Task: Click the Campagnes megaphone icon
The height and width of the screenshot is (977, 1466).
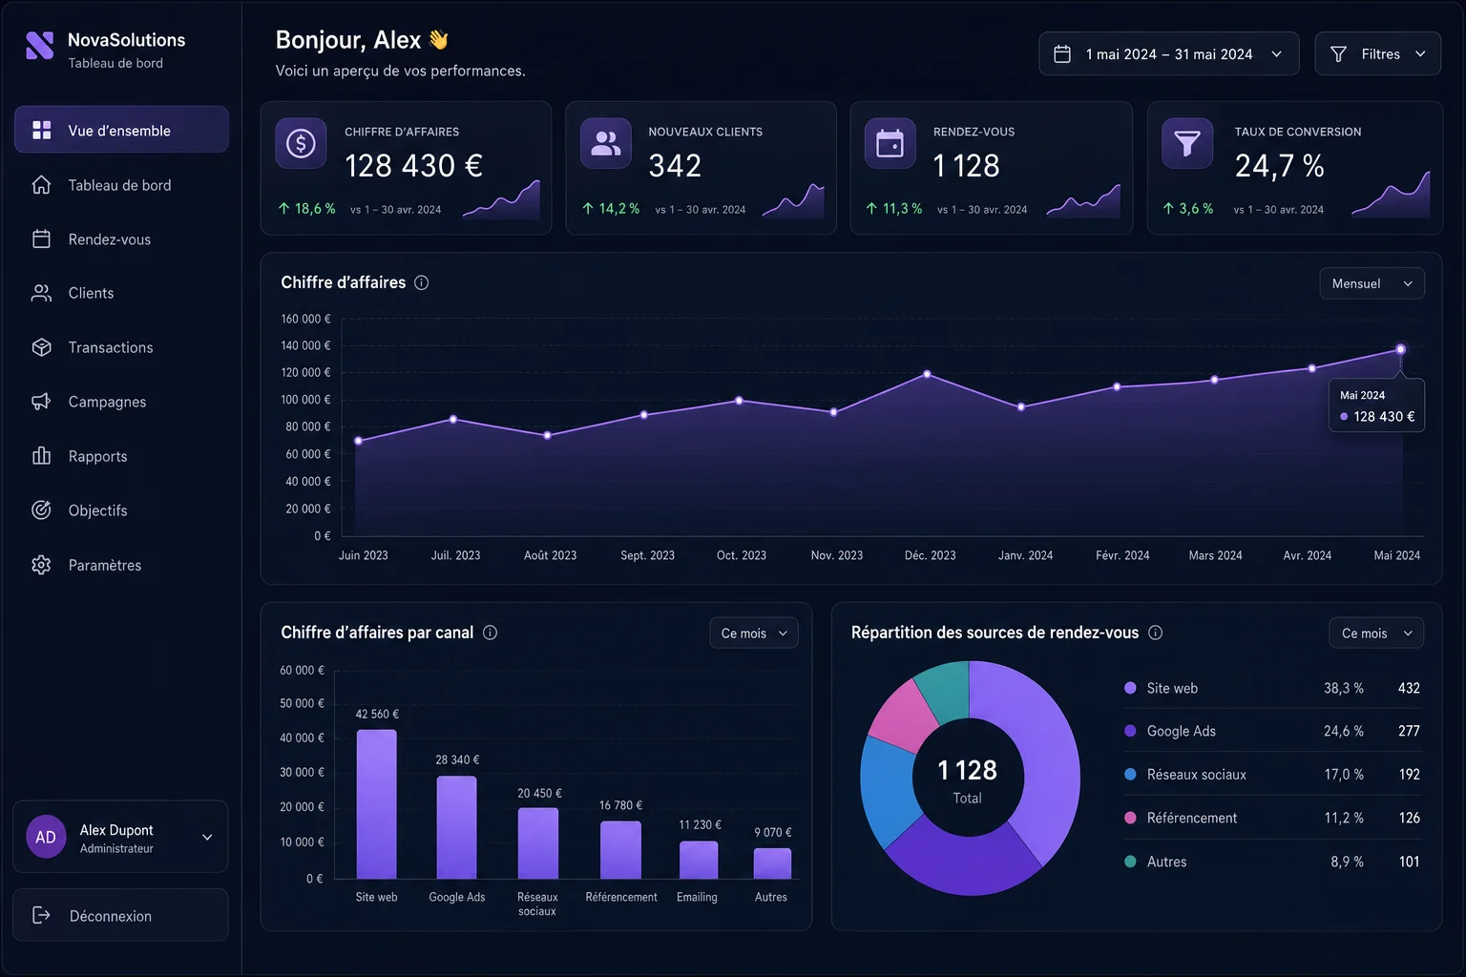Action: click(41, 402)
